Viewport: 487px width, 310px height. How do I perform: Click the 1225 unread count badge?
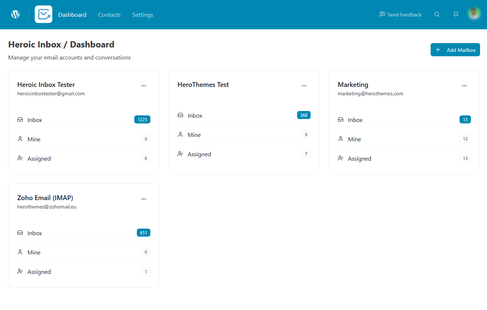point(142,119)
